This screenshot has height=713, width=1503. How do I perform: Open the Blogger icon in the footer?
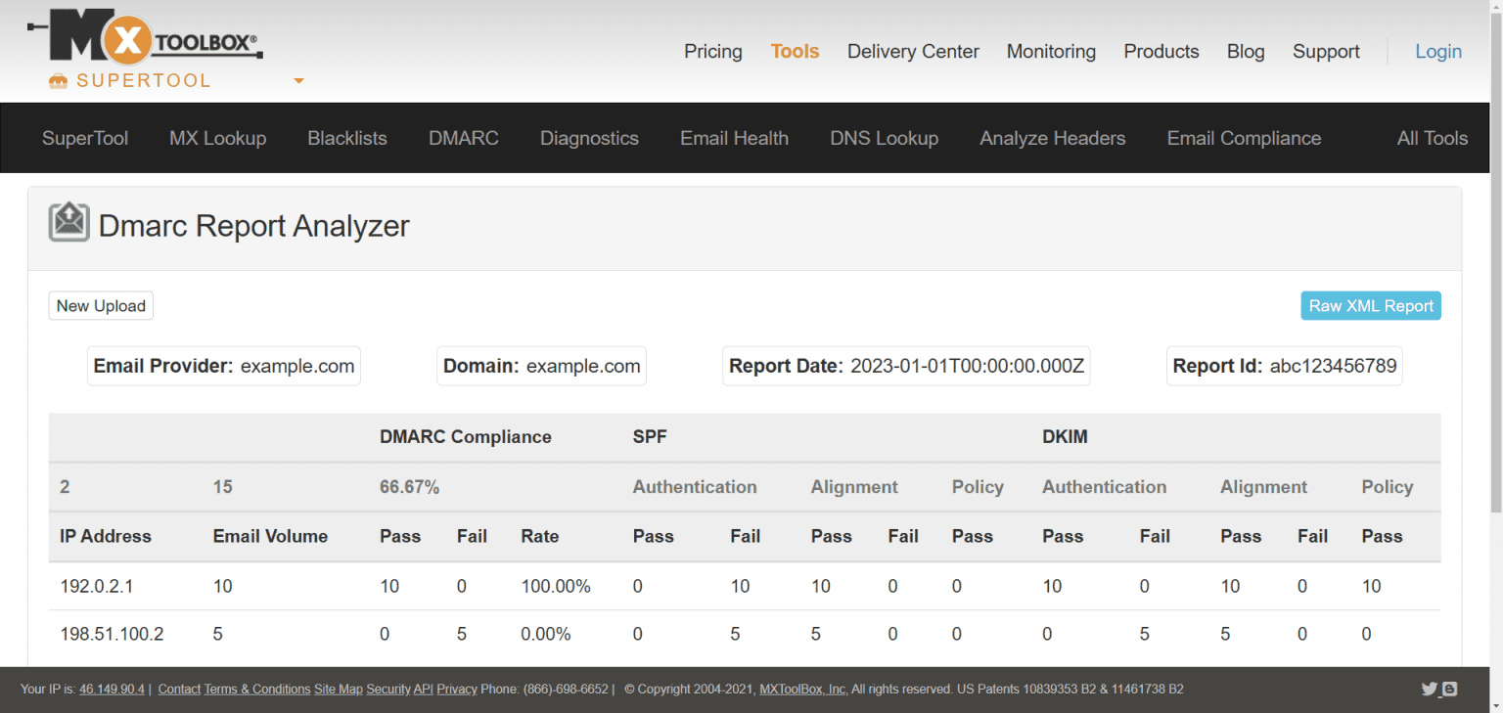[x=1449, y=689]
